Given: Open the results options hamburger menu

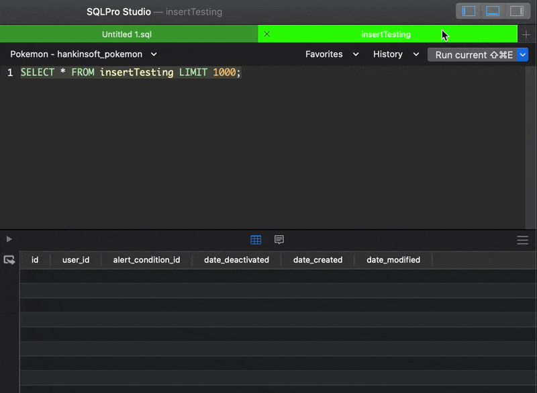Looking at the screenshot, I should tap(523, 240).
